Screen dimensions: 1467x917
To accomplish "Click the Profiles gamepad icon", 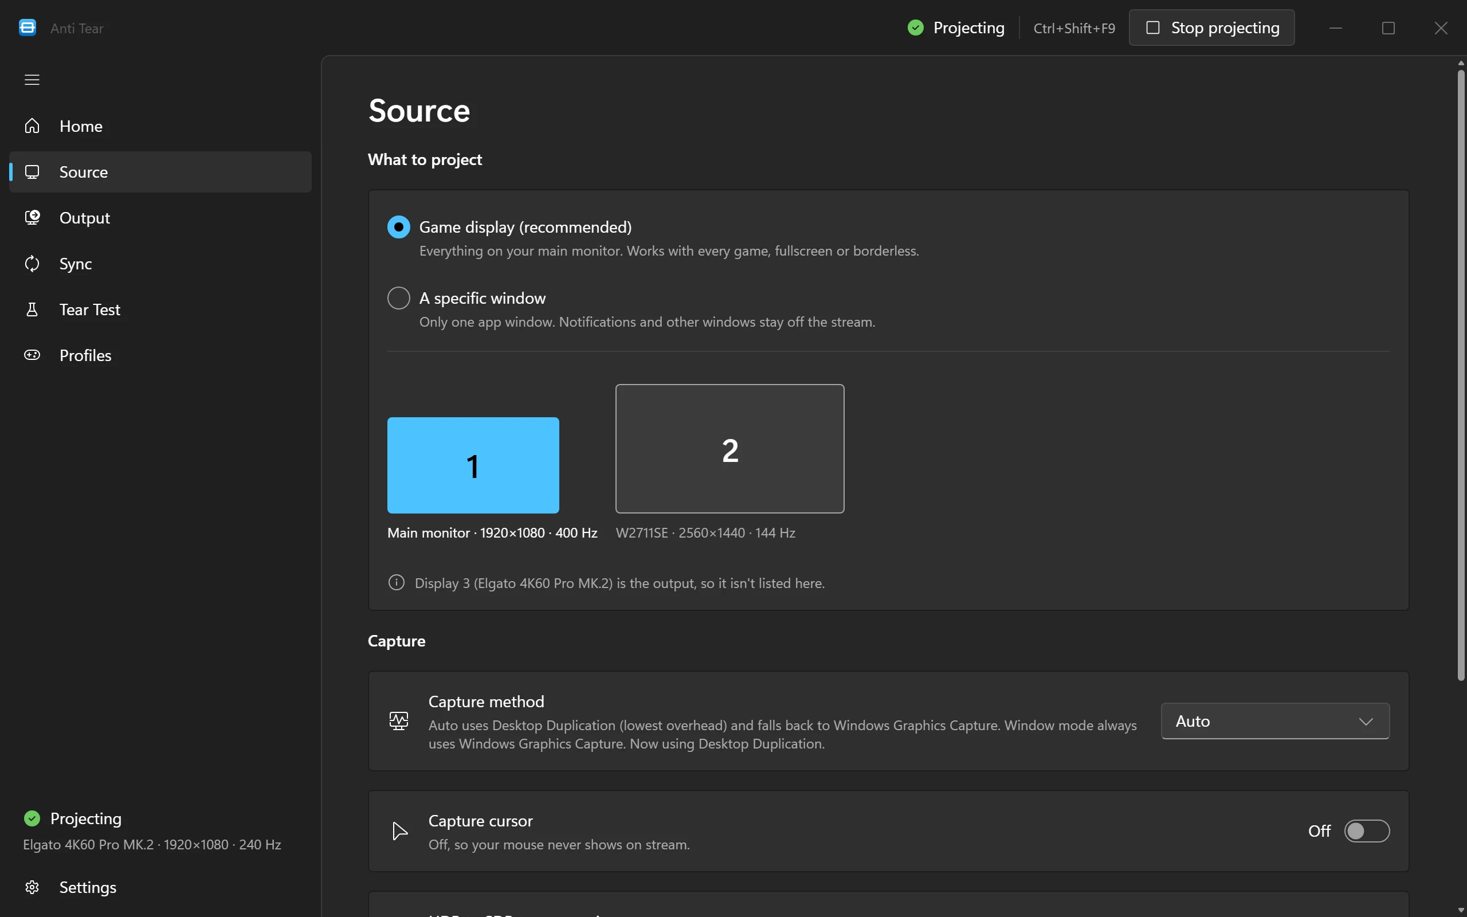I will (x=32, y=355).
